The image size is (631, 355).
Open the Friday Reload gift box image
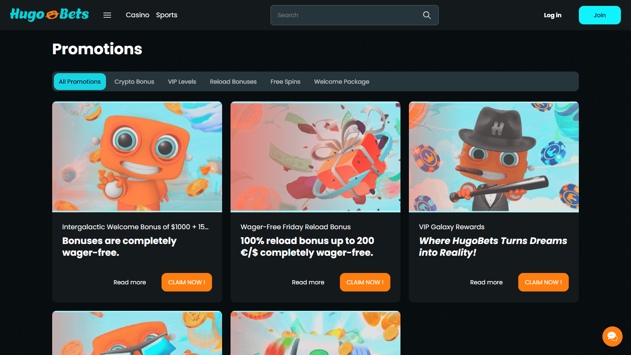(x=315, y=156)
